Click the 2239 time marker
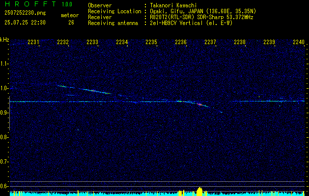Image resolution: width=309 pixels, height=196 pixels. pyautogui.click(x=269, y=42)
